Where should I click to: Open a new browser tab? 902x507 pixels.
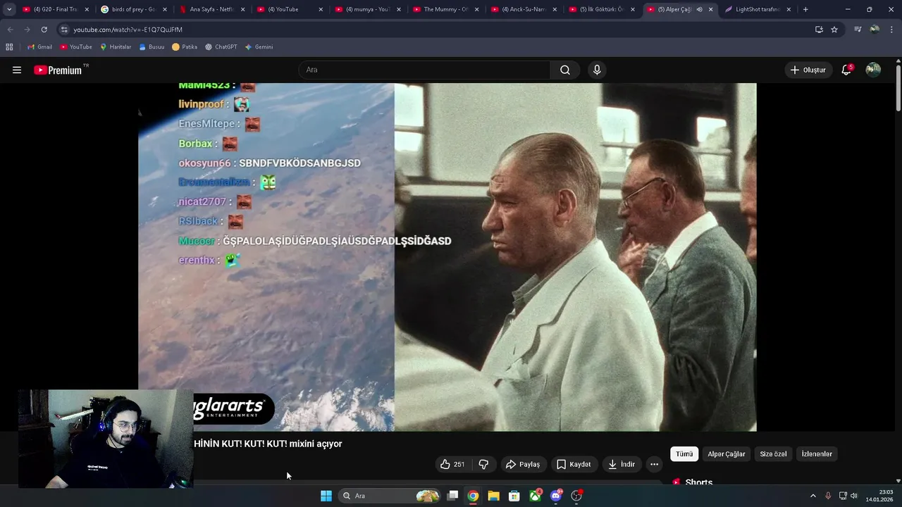[805, 9]
